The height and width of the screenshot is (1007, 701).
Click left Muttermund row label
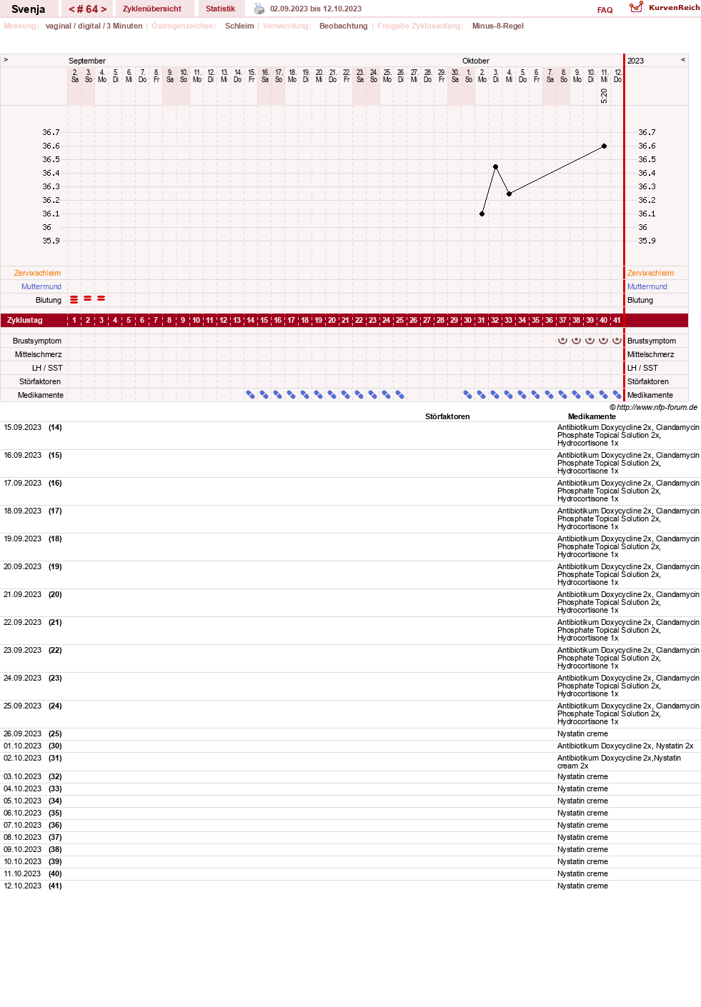coord(41,286)
